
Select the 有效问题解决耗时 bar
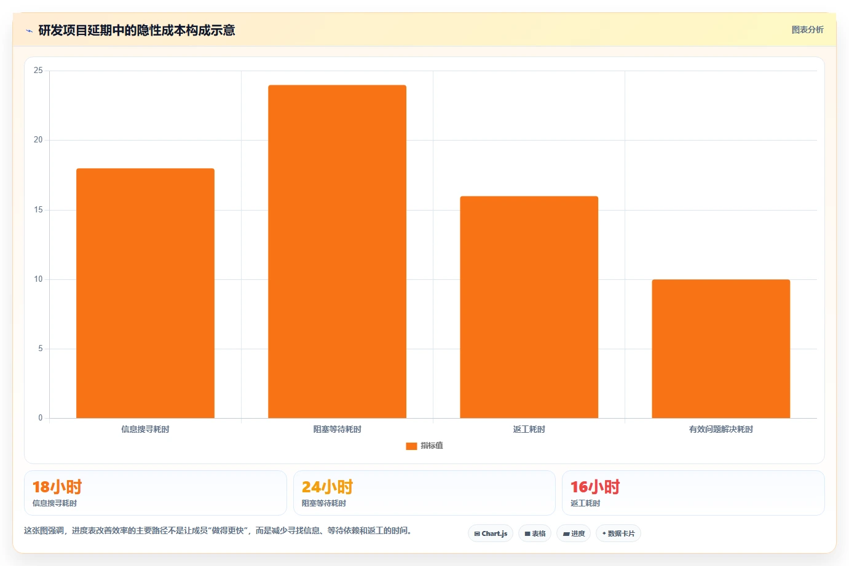pyautogui.click(x=721, y=349)
